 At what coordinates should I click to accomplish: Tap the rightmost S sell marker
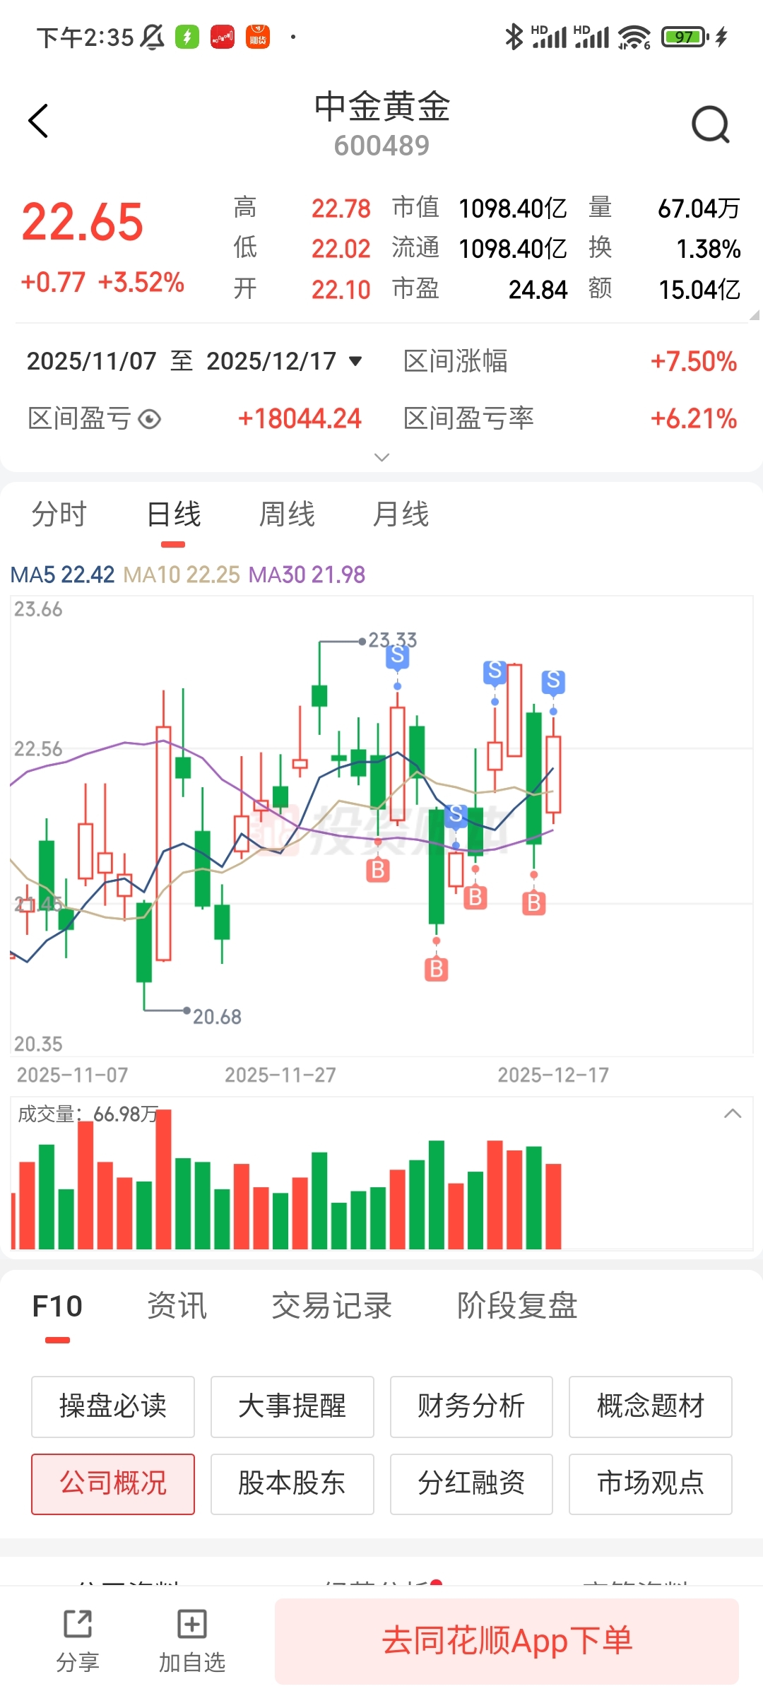pyautogui.click(x=553, y=681)
